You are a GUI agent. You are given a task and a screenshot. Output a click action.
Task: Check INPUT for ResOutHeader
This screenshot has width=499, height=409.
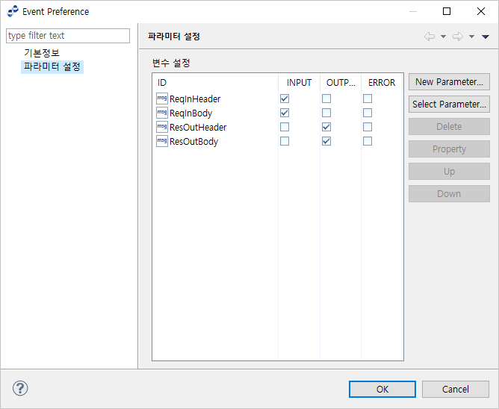click(285, 127)
